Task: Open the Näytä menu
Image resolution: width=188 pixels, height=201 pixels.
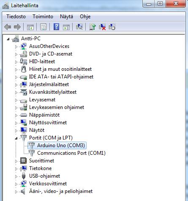Action: click(x=66, y=17)
